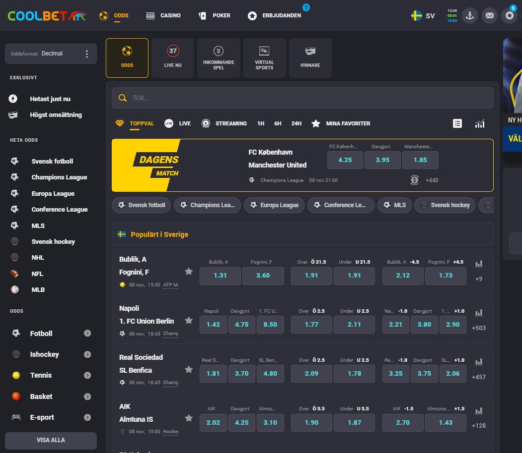This screenshot has height=453, width=522.
Task: Expand the E-sport category arrow
Action: (87, 417)
